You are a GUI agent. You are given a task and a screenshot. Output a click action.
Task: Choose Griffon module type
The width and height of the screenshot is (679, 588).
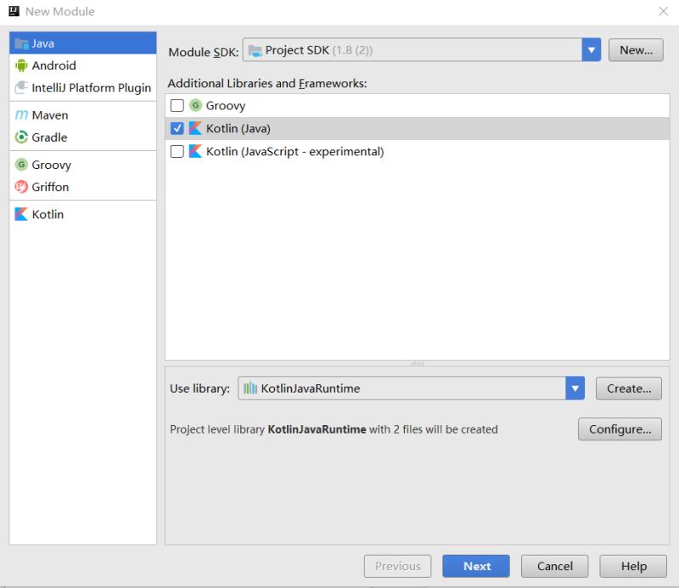coord(82,187)
